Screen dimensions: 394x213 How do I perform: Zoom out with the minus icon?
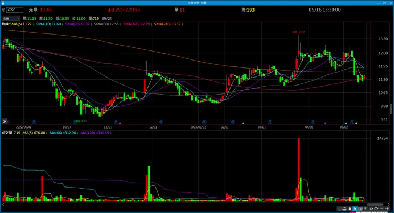(x=382, y=209)
